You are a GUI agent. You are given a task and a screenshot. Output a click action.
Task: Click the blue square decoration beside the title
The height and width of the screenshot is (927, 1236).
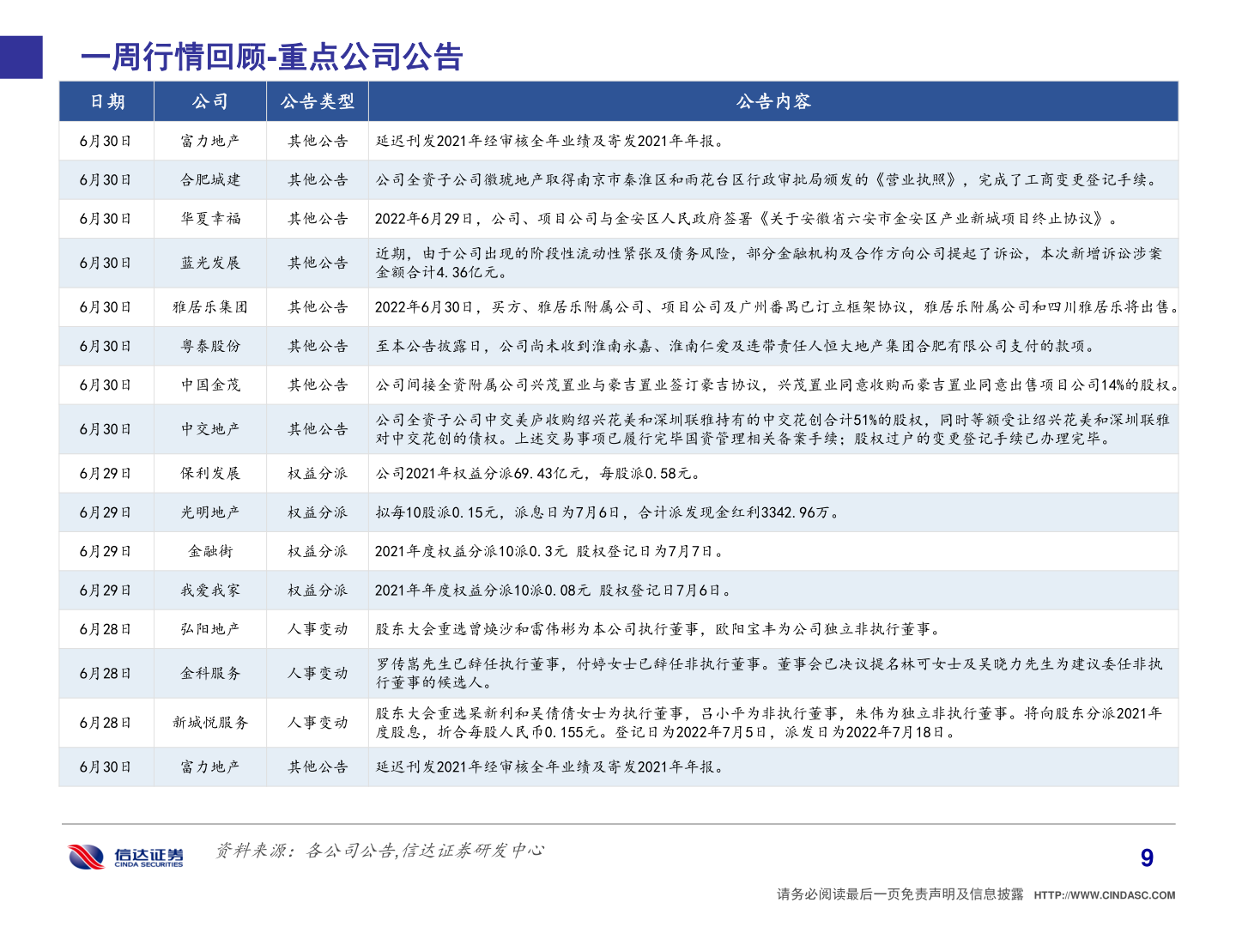click(x=21, y=58)
